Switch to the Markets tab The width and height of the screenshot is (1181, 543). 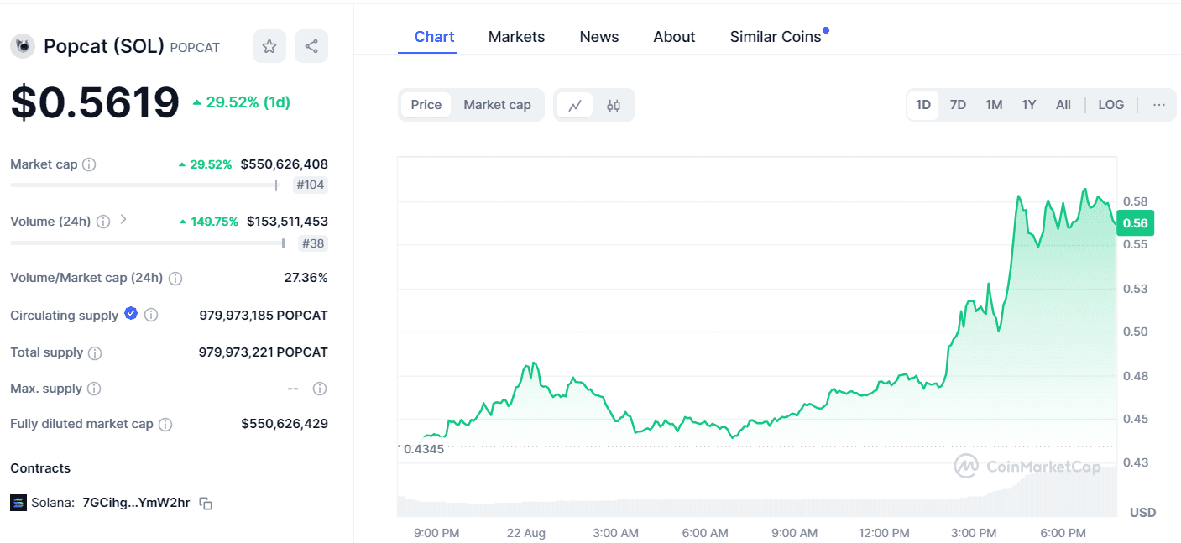tap(516, 37)
